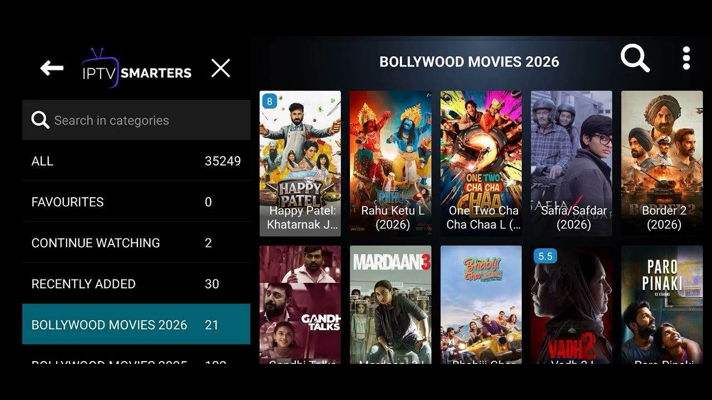Click the Happy Patel: Khatarnak J... title
The image size is (712, 400).
click(x=303, y=218)
